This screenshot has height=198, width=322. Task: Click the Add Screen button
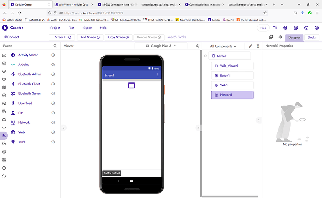pyautogui.click(x=91, y=37)
